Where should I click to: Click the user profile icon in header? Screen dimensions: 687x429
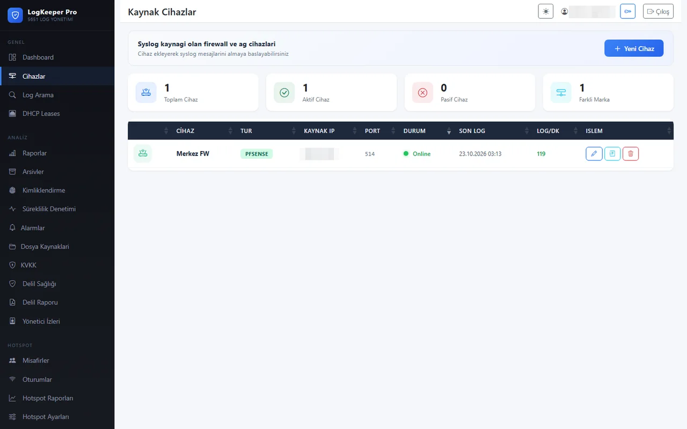pos(564,11)
